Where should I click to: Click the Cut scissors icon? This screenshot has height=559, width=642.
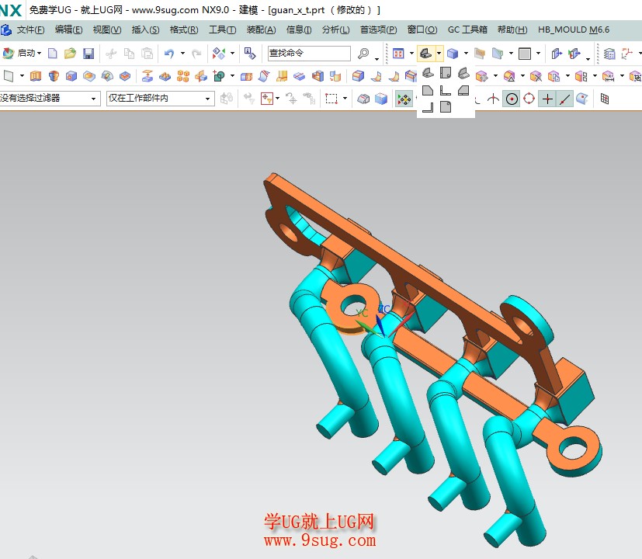point(111,54)
